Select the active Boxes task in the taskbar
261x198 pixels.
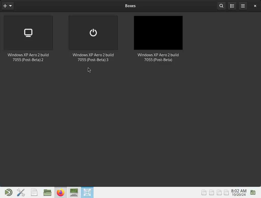(x=87, y=192)
